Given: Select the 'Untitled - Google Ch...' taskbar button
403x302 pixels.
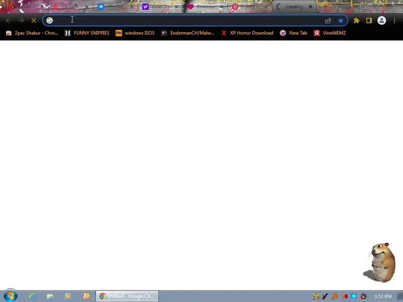Looking at the screenshot, I should coord(127,296).
